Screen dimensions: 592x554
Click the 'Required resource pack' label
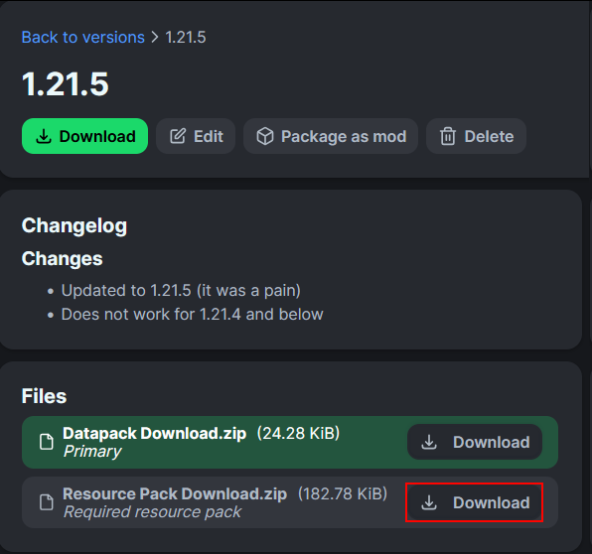152,512
